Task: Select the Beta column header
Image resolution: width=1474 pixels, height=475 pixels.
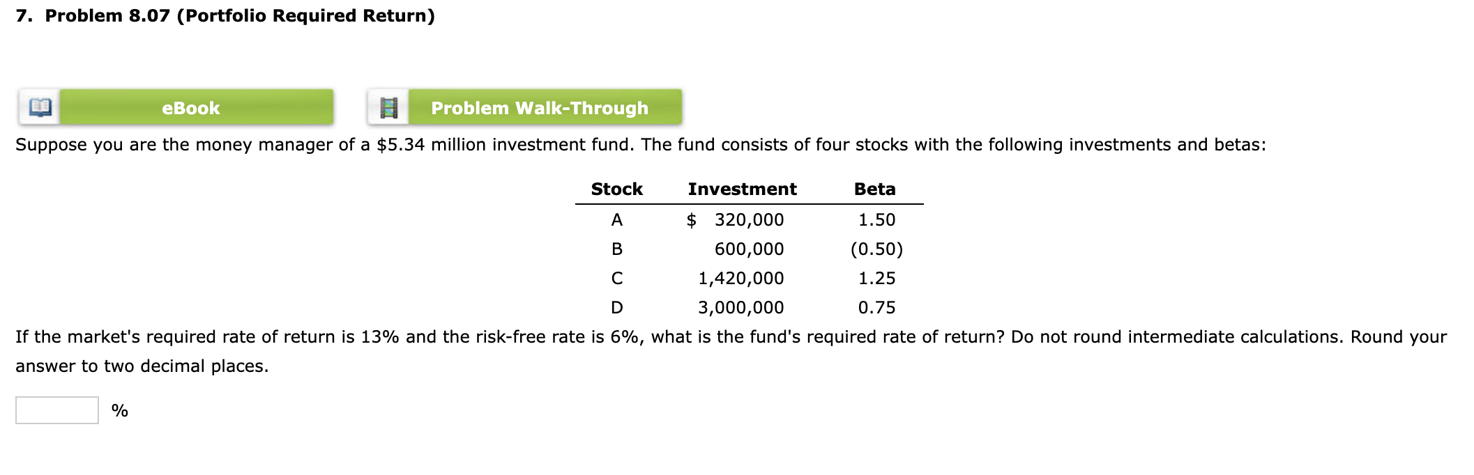Action: (876, 189)
